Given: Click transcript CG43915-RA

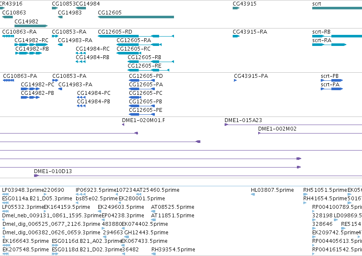Looking at the screenshot, I should (236, 36).
